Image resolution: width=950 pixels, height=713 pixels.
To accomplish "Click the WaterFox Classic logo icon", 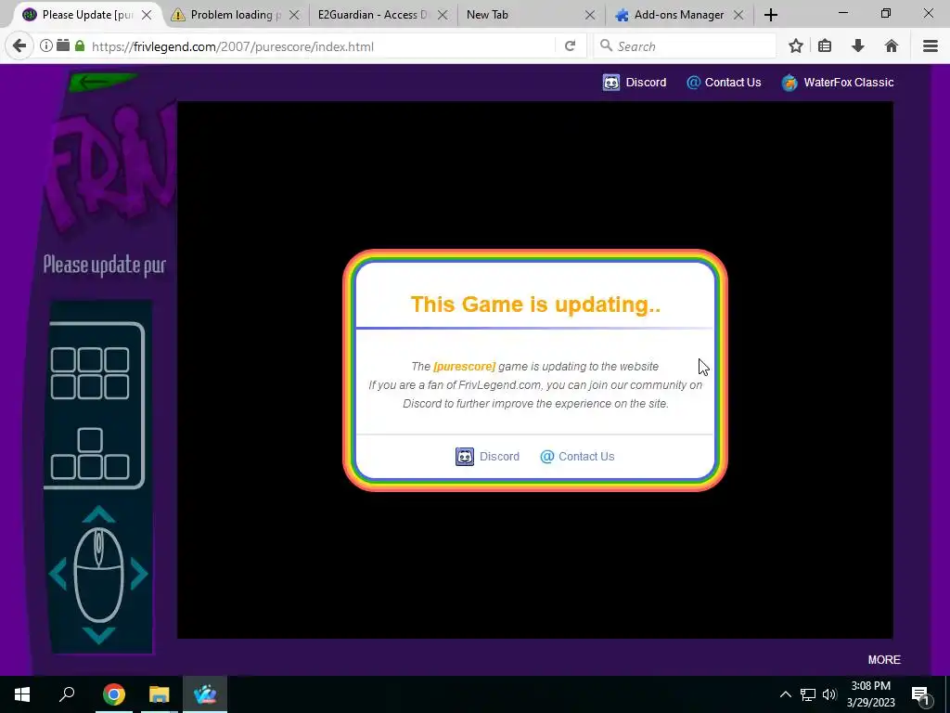I will click(x=790, y=83).
